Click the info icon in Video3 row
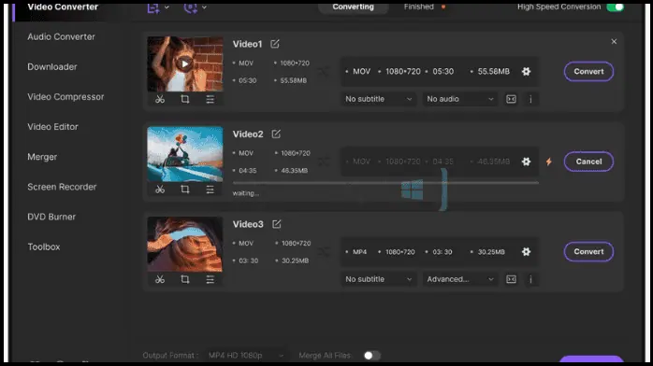653x366 pixels. point(530,279)
